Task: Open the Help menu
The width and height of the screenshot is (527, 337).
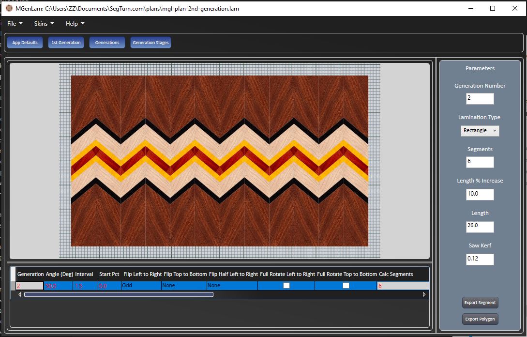Action: [75, 24]
